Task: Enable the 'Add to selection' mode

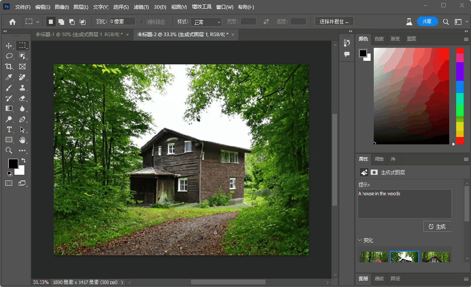Action: point(61,21)
